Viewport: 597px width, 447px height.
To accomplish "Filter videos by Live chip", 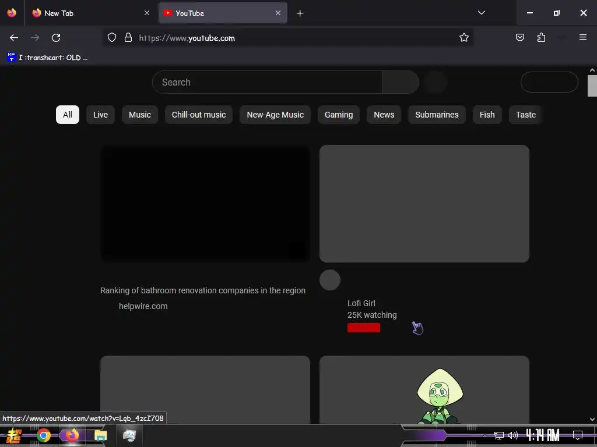I will click(100, 115).
